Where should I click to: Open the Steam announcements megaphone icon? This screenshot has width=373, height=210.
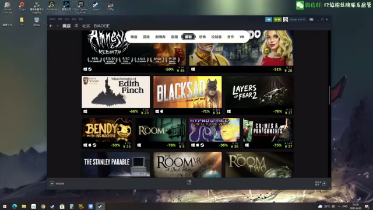pos(269,19)
